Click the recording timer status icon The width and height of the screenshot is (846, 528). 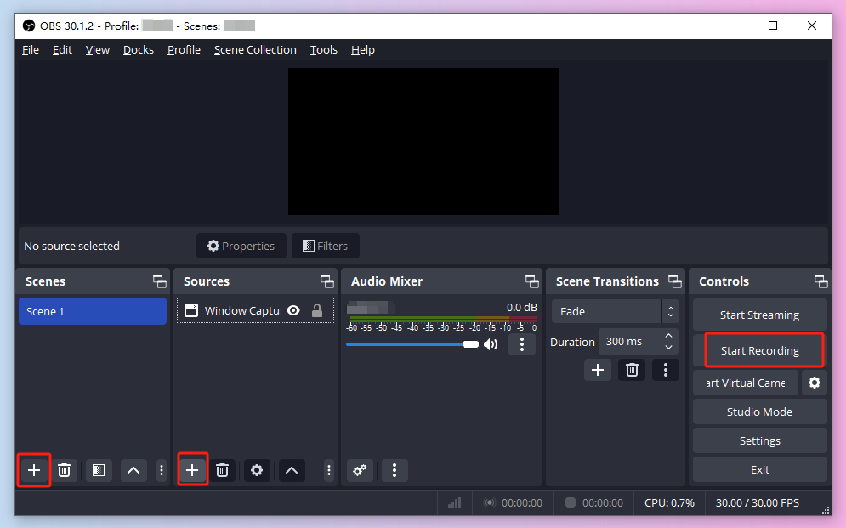pos(571,502)
